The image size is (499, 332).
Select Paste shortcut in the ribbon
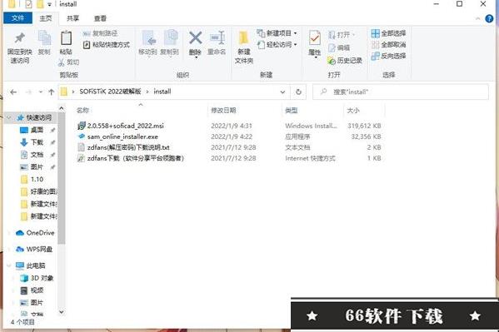click(x=107, y=45)
